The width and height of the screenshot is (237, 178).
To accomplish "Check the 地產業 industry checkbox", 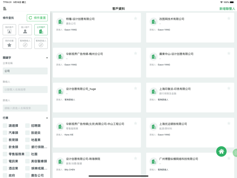I will point(27,140).
